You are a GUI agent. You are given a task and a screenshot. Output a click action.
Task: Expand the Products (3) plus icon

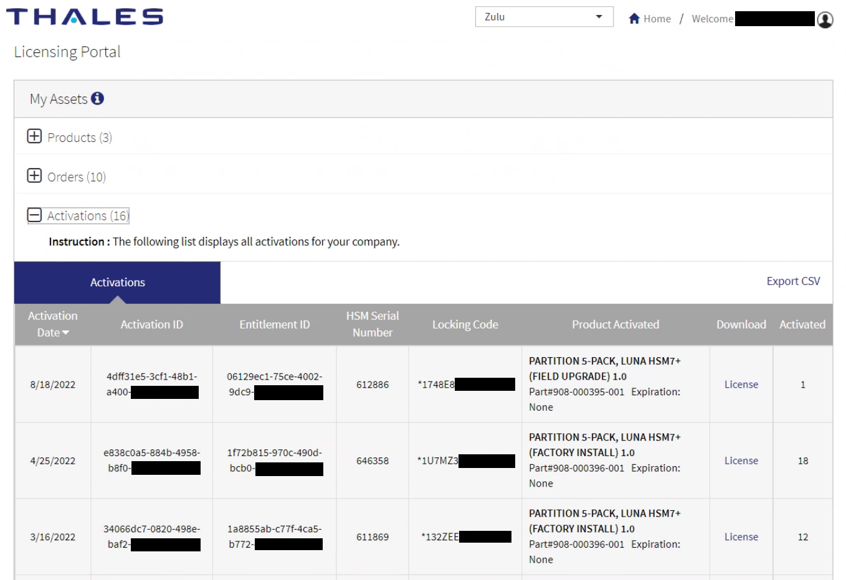pyautogui.click(x=34, y=136)
